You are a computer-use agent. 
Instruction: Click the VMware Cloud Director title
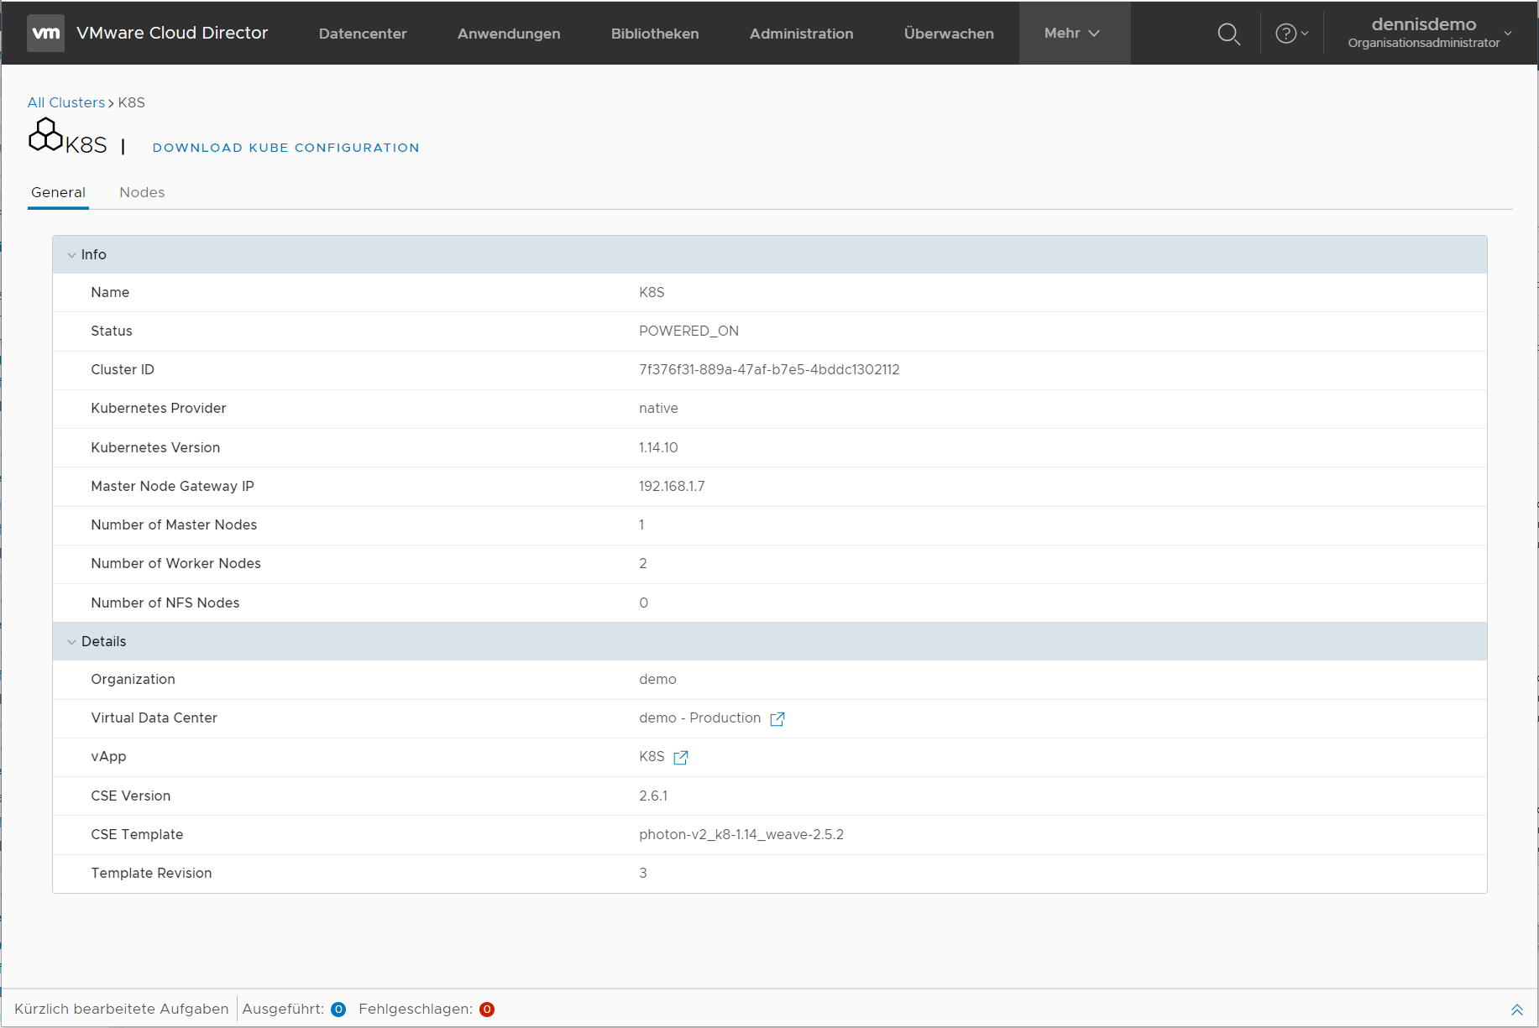(x=172, y=33)
